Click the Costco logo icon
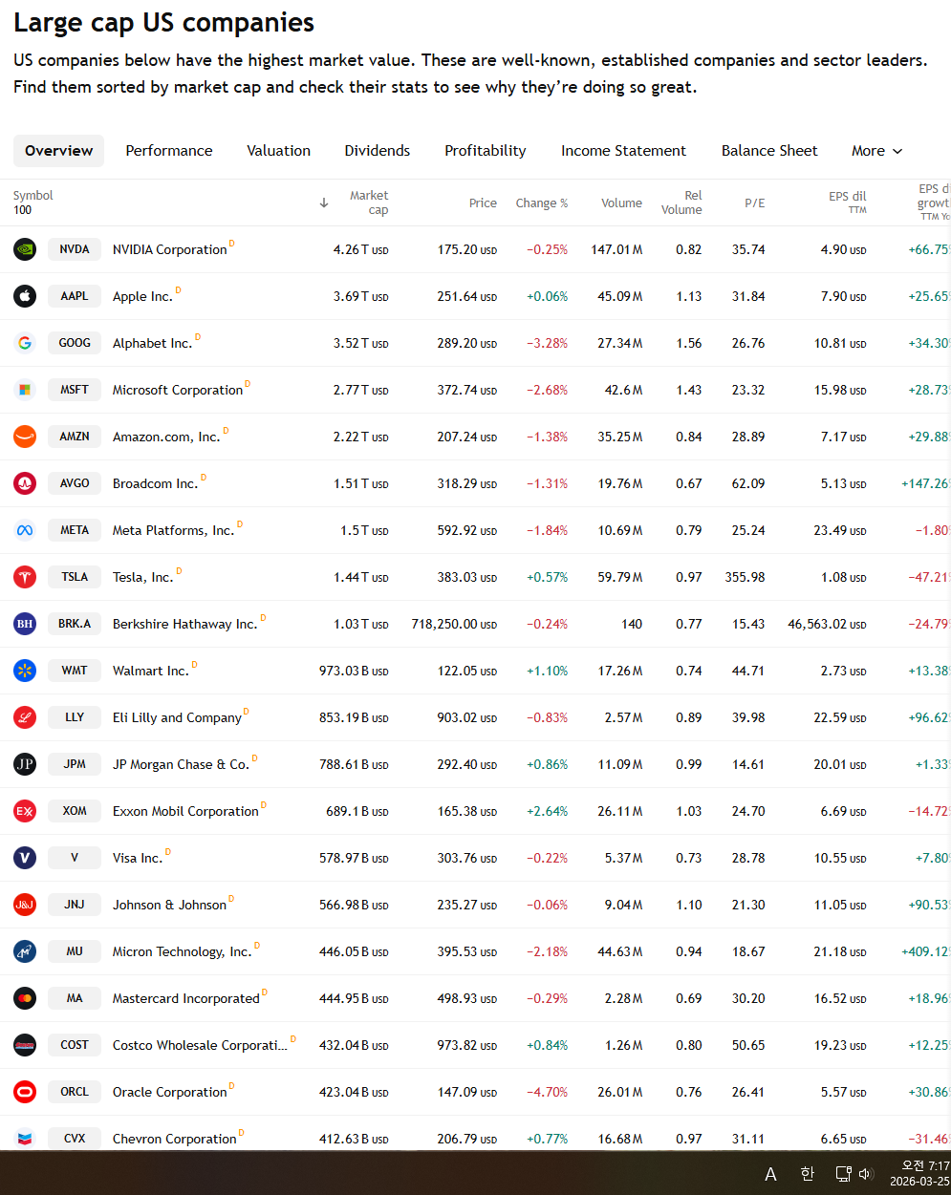Screen dimensions: 951x1195 25,1045
